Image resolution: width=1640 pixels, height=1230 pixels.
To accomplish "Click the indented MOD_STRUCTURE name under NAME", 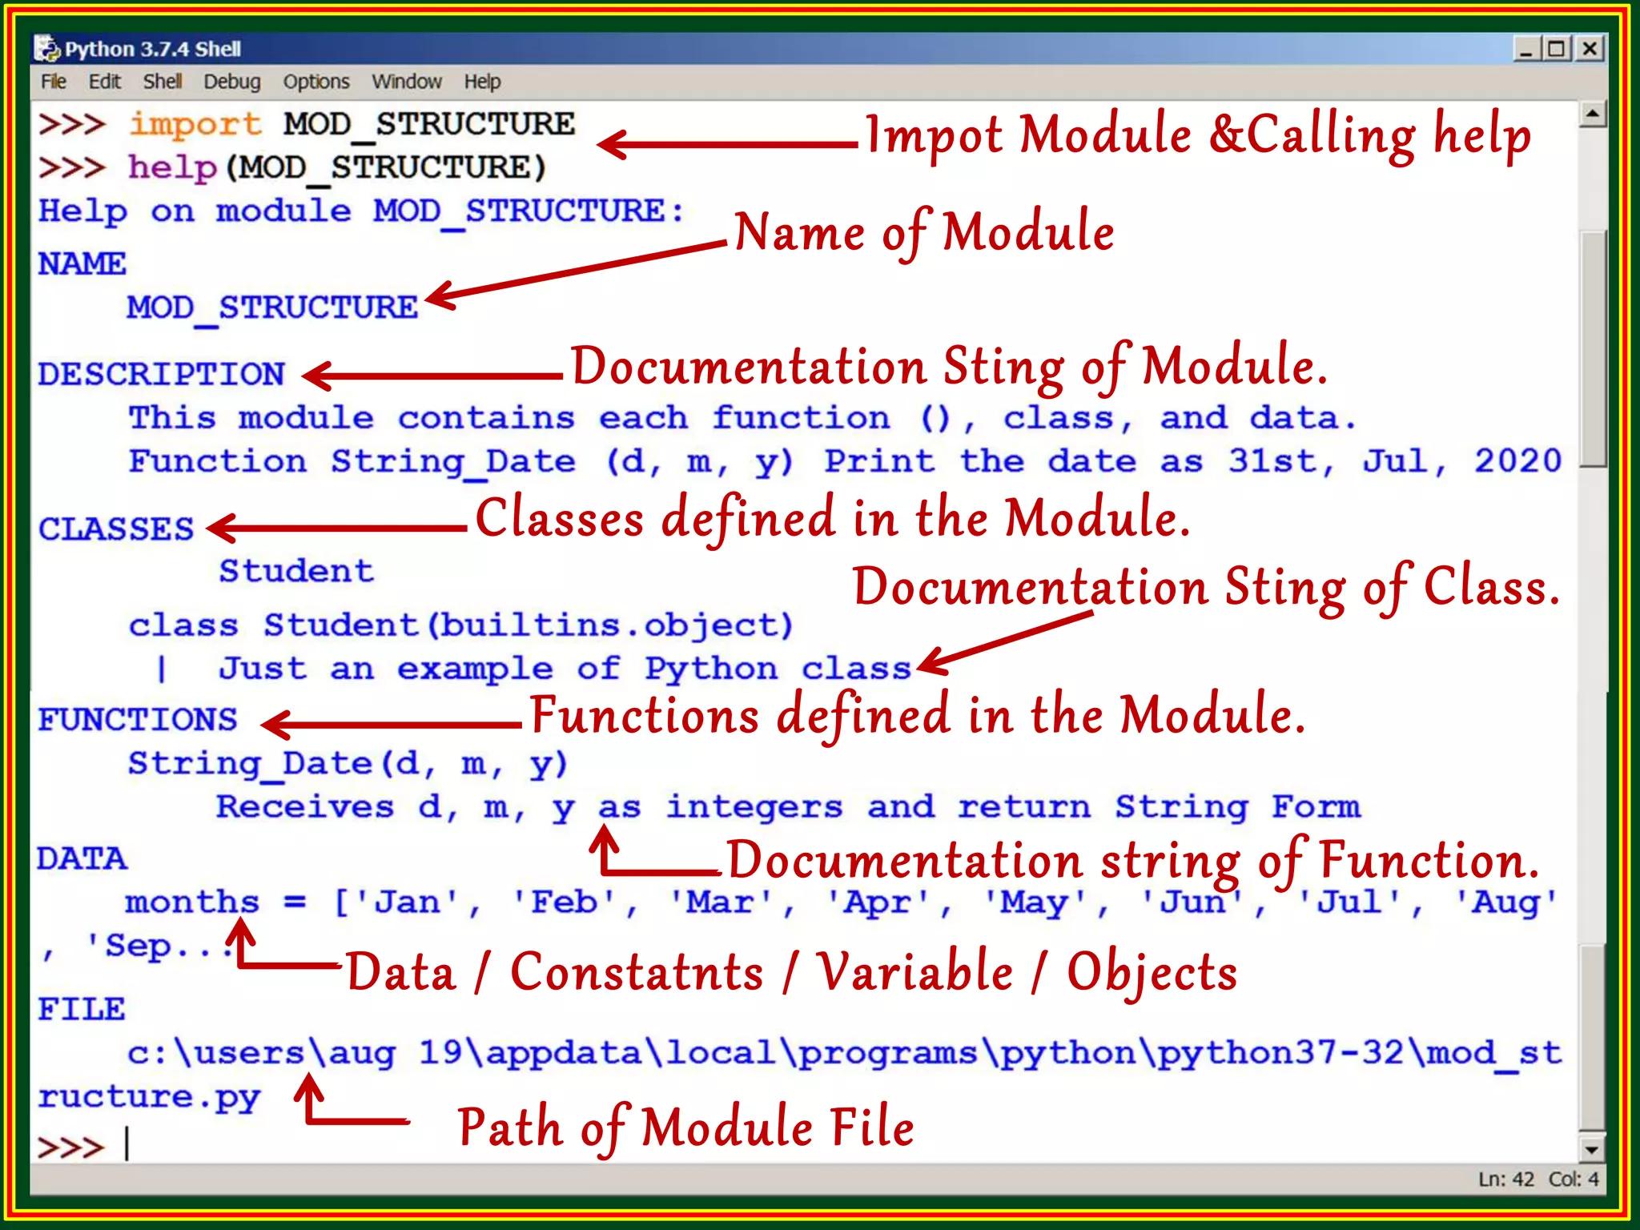I will 272,309.
